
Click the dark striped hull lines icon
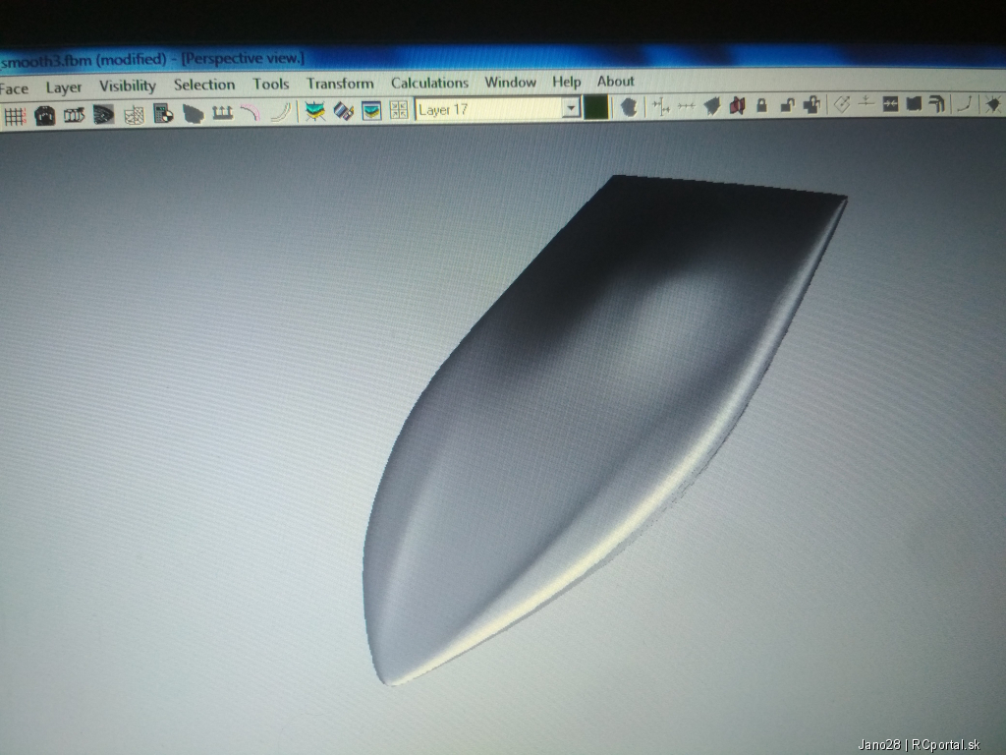point(103,115)
